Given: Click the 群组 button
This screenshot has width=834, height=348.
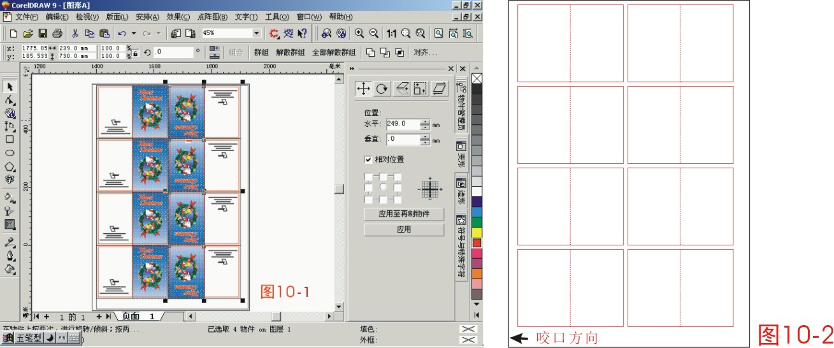Looking at the screenshot, I should pos(261,52).
